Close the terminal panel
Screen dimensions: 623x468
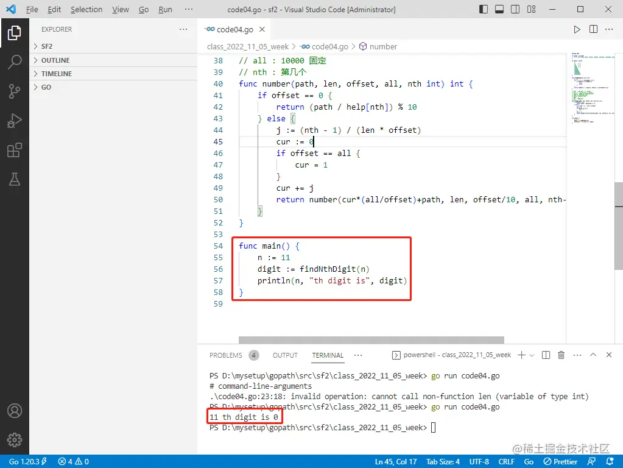tap(609, 355)
